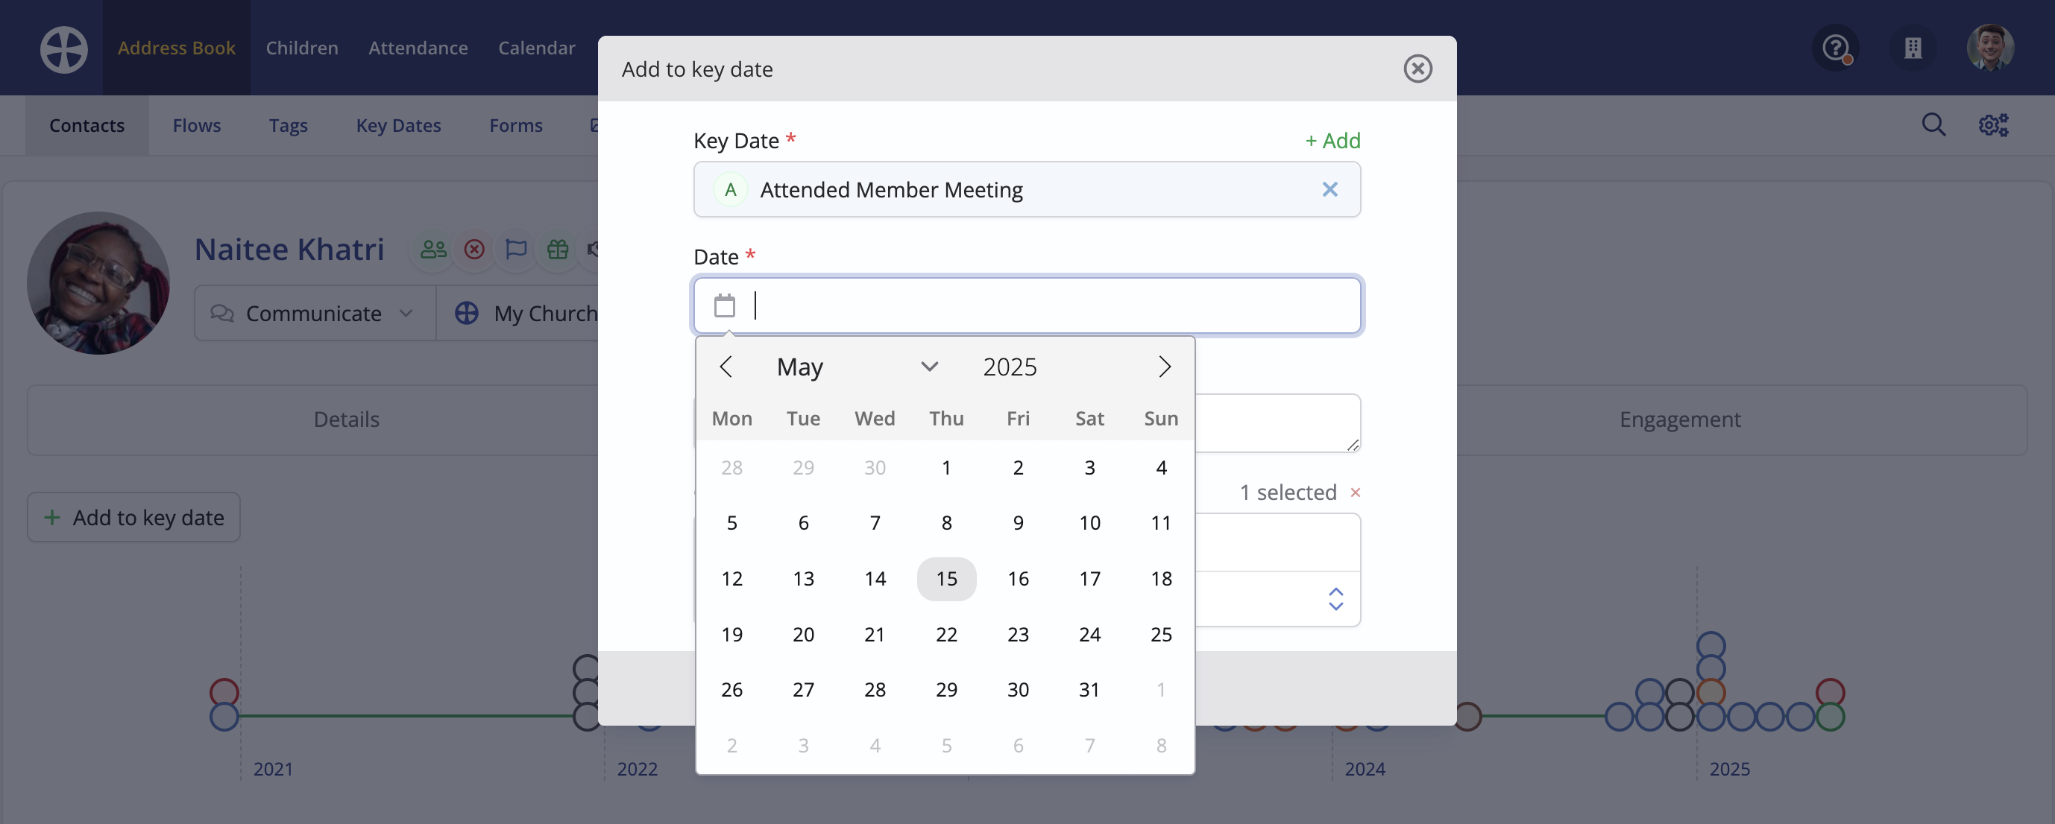Click the green timeline marker after 2025
Screen dimensions: 2055x824
click(x=1830, y=717)
